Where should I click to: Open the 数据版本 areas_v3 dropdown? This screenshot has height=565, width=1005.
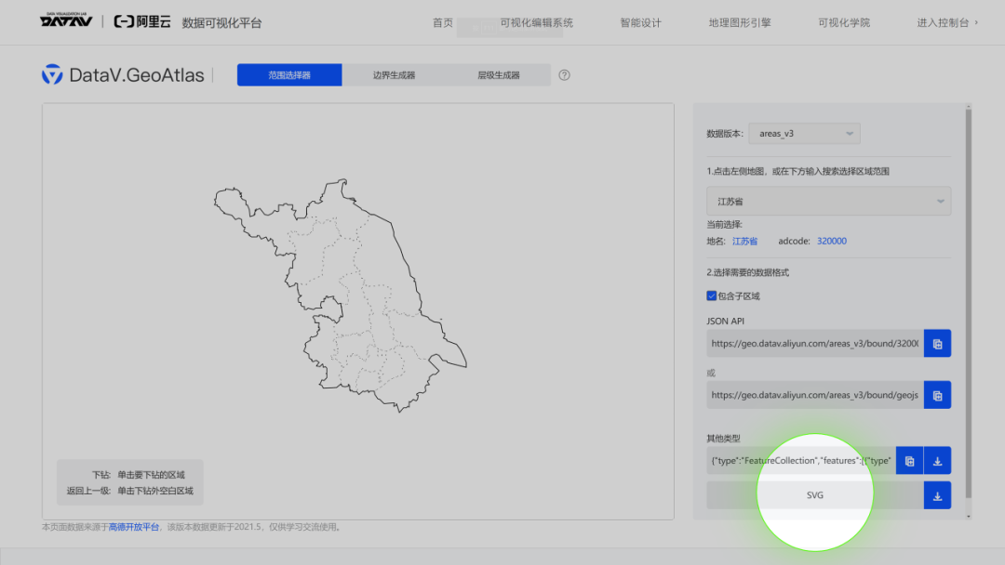point(803,133)
